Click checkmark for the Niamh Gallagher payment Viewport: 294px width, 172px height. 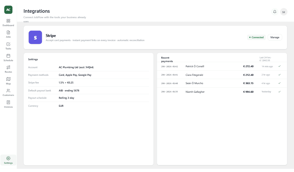click(279, 92)
